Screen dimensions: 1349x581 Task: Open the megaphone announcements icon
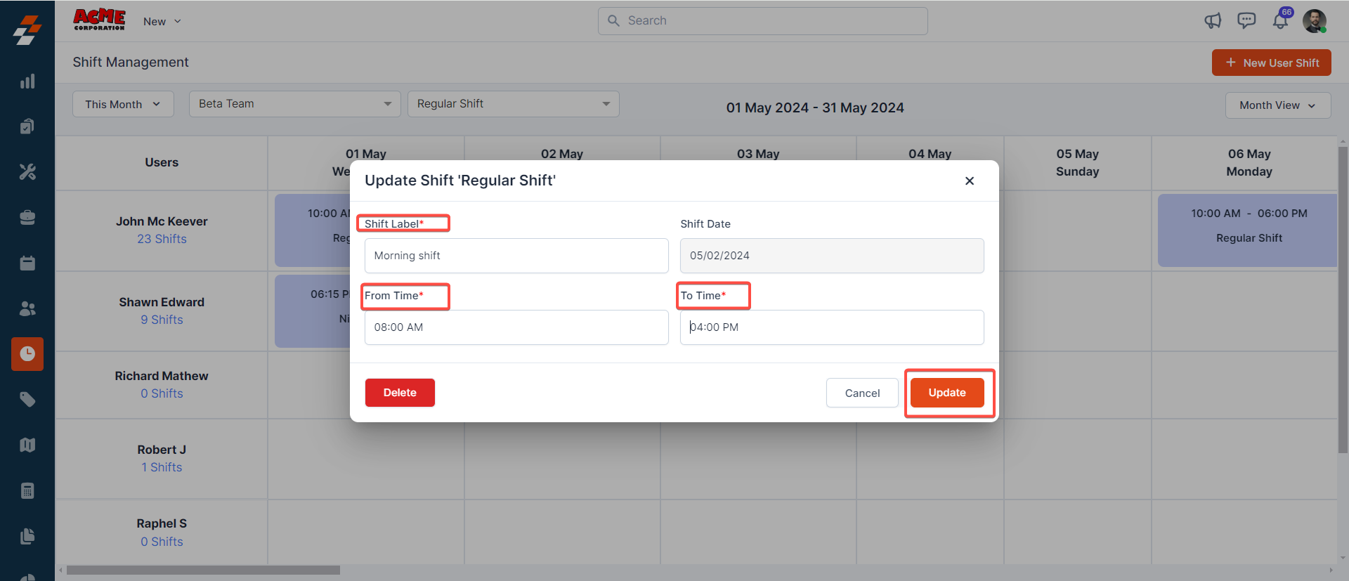[1213, 21]
